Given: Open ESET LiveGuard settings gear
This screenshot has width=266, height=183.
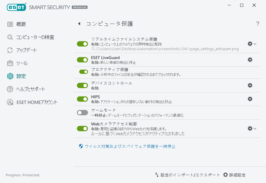Looking at the screenshot, I should point(250,60).
